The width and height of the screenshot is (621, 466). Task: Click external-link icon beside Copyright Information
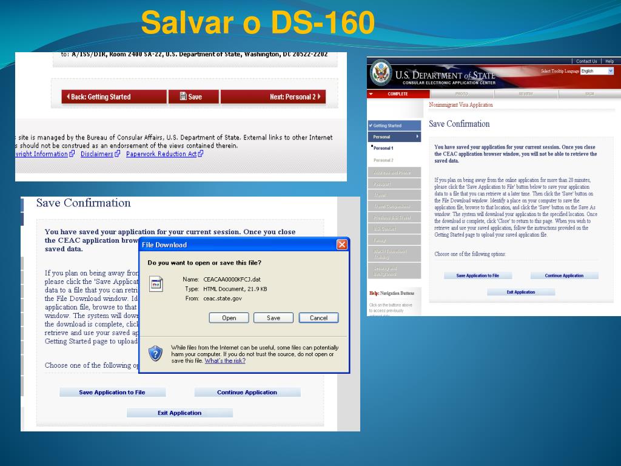pos(72,154)
